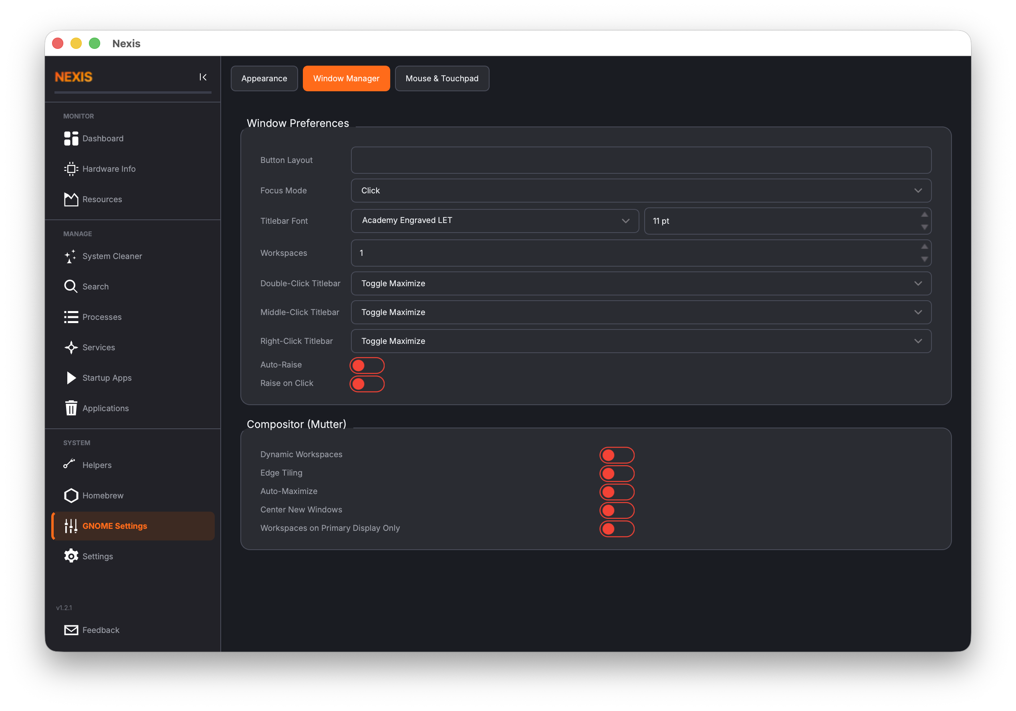Expand the Focus Mode dropdown
Image resolution: width=1016 pixels, height=711 pixels.
(x=641, y=191)
